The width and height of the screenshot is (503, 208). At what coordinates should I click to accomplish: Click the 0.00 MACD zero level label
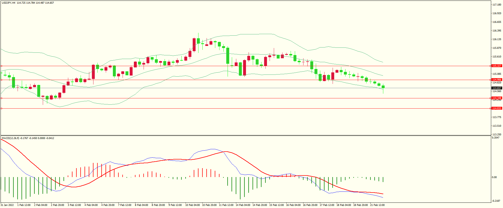click(x=494, y=177)
